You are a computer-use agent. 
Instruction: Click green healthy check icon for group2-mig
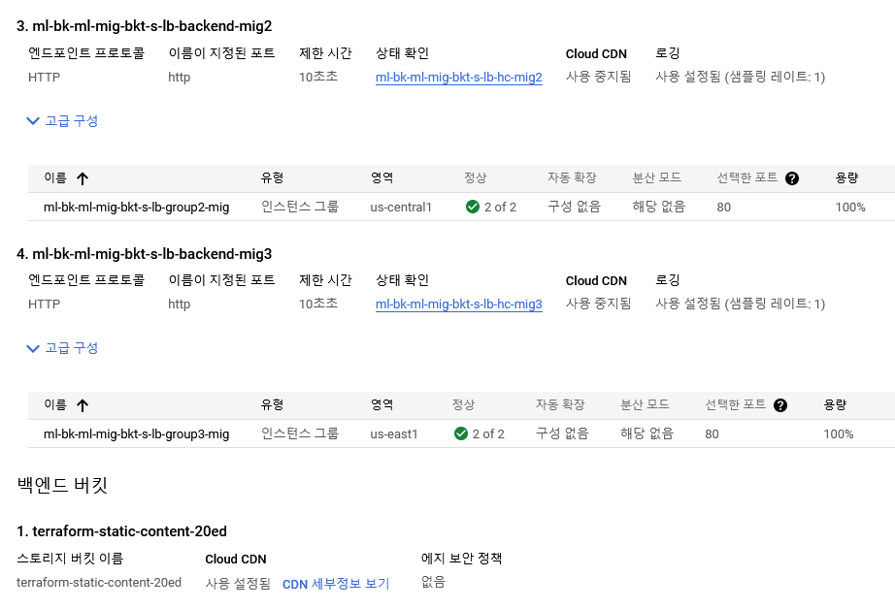[473, 207]
